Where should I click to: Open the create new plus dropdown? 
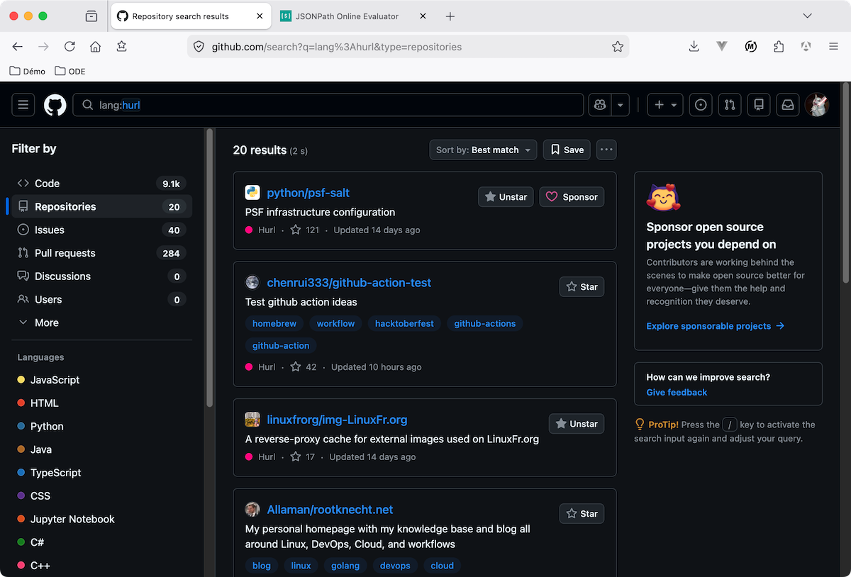tap(664, 104)
